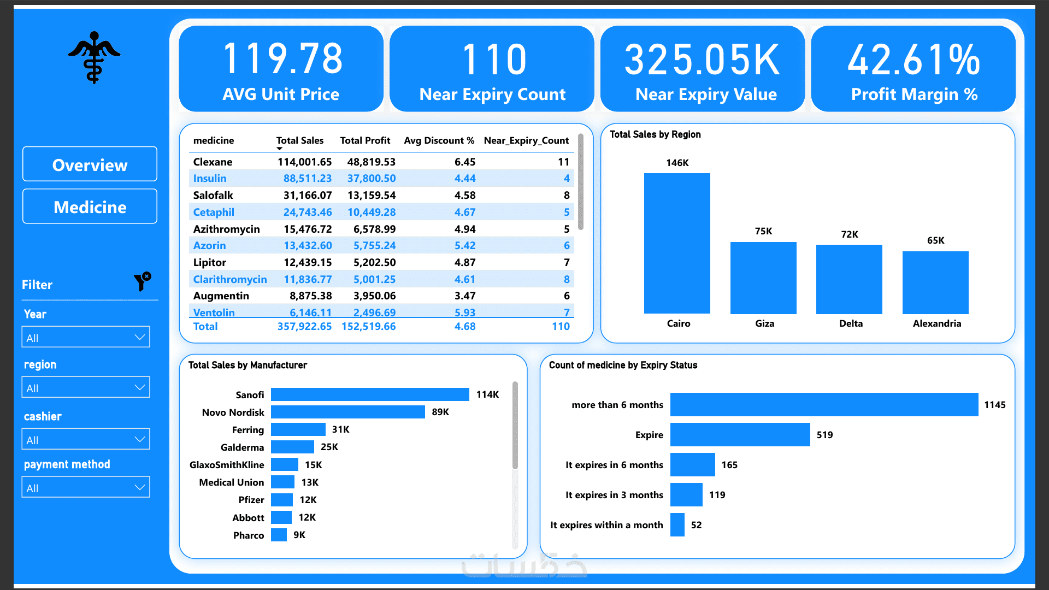1049x590 pixels.
Task: Select the Insulin row in the table
Action: click(x=381, y=179)
